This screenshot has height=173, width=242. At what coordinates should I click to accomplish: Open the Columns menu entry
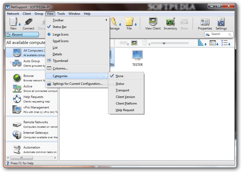pyautogui.click(x=77, y=68)
